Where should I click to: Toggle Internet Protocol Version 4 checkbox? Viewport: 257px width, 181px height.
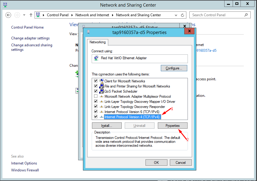tap(96, 117)
